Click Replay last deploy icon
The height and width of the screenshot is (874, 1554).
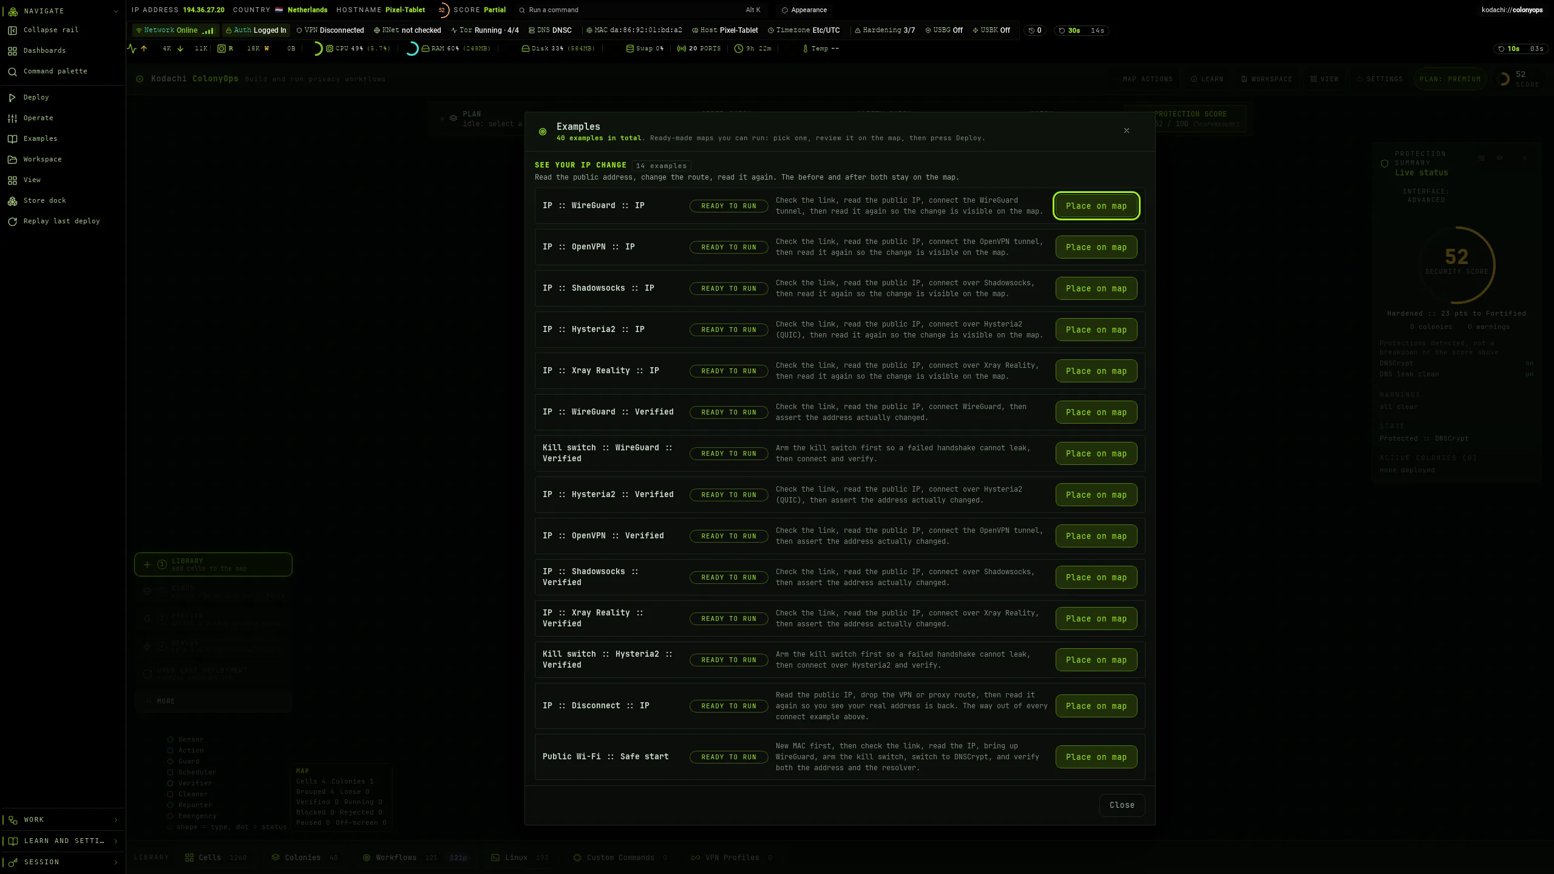pos(12,222)
